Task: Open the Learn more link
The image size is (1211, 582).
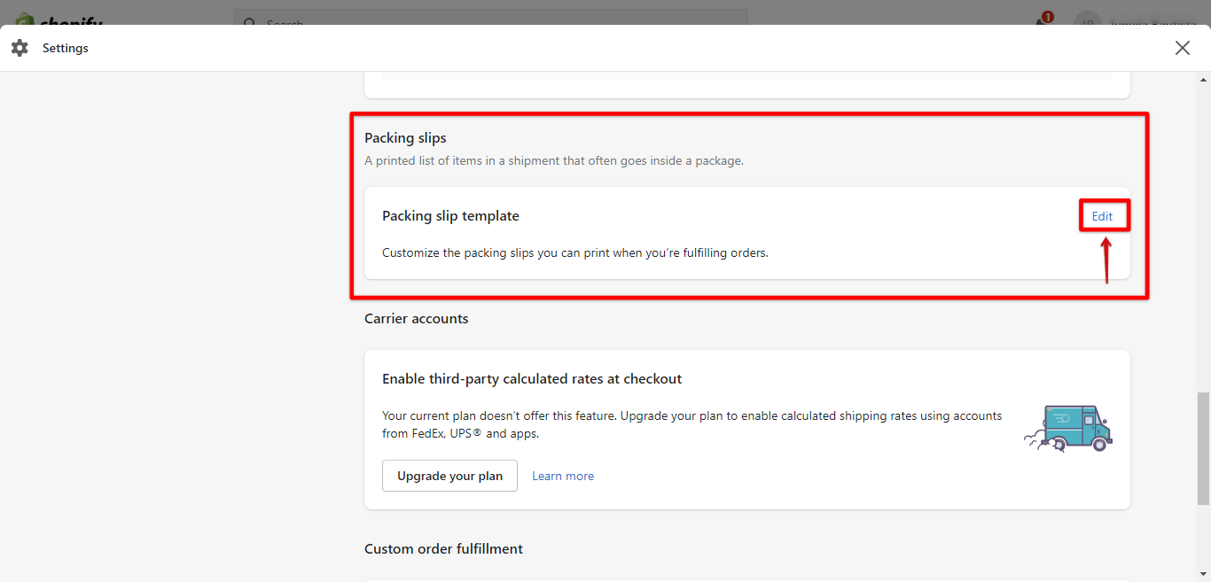Action: coord(563,476)
